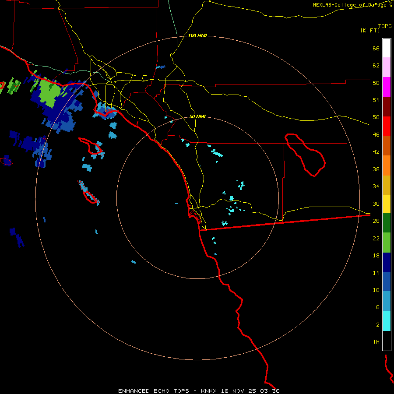Click the "6" legend value
Image resolution: width=394 pixels, height=394 pixels.
point(378,307)
